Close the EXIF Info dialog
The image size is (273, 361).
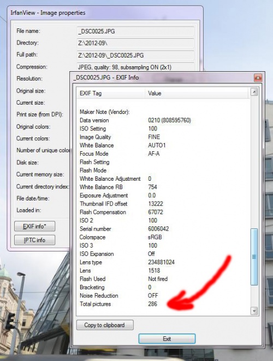pos(258,78)
